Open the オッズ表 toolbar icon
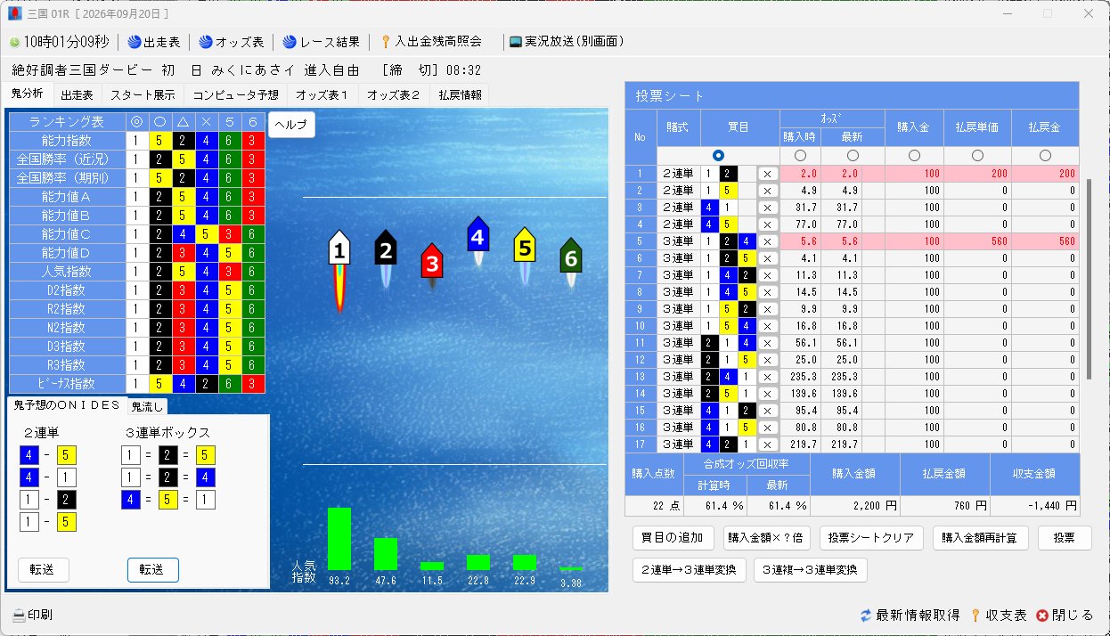Screen dimensions: 1110x636 (206, 42)
